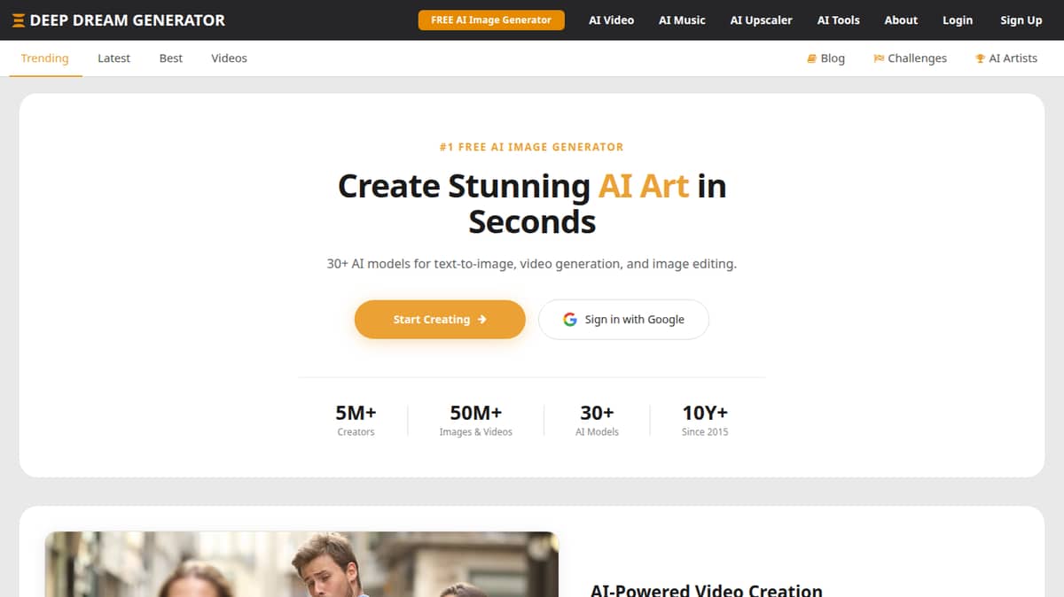
Task: Open the Videos tab
Action: [x=229, y=58]
